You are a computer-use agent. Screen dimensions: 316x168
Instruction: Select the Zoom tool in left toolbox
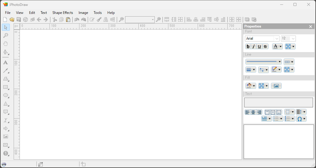(x=6, y=35)
